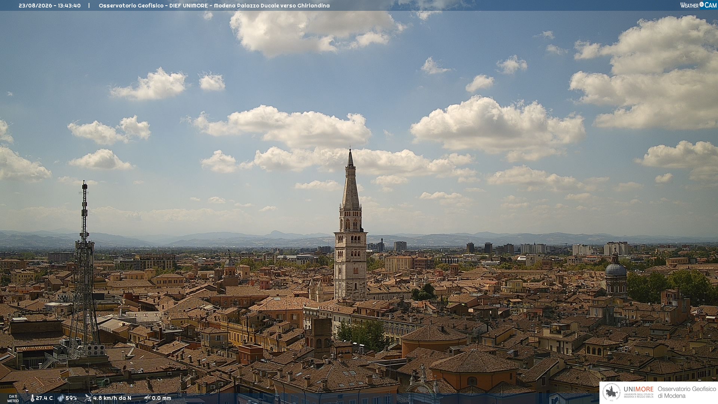The image size is (718, 404).
Task: Click the thermometer temperature icon
Action: pos(32,398)
